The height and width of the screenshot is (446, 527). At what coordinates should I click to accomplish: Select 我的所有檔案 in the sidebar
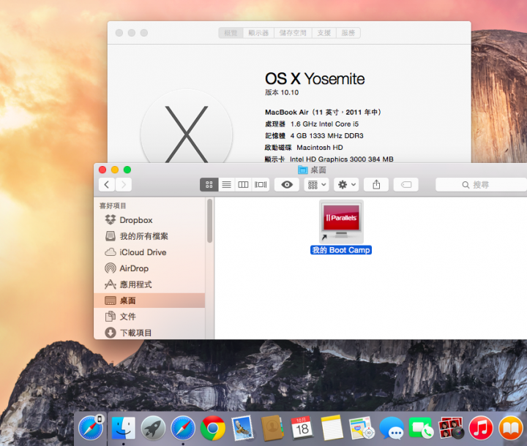[149, 236]
